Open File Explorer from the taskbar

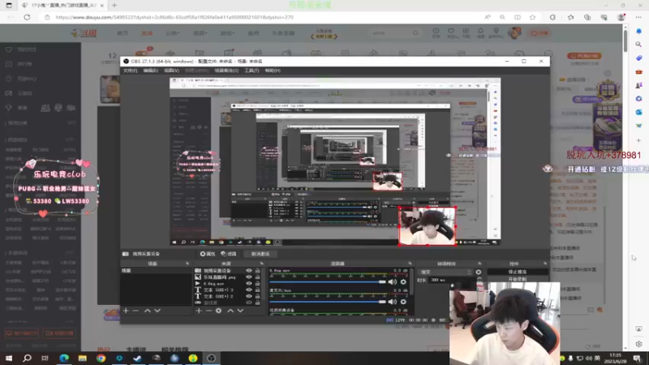click(83, 359)
